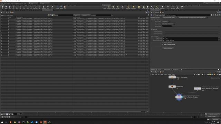Open the parameter pane gear menu
Image resolution: width=221 pixels, height=124 pixels.
211,15
